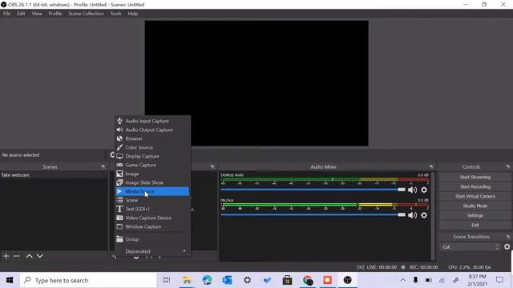This screenshot has width=513, height=288.
Task: Move scene down arrow
Action: (39, 256)
